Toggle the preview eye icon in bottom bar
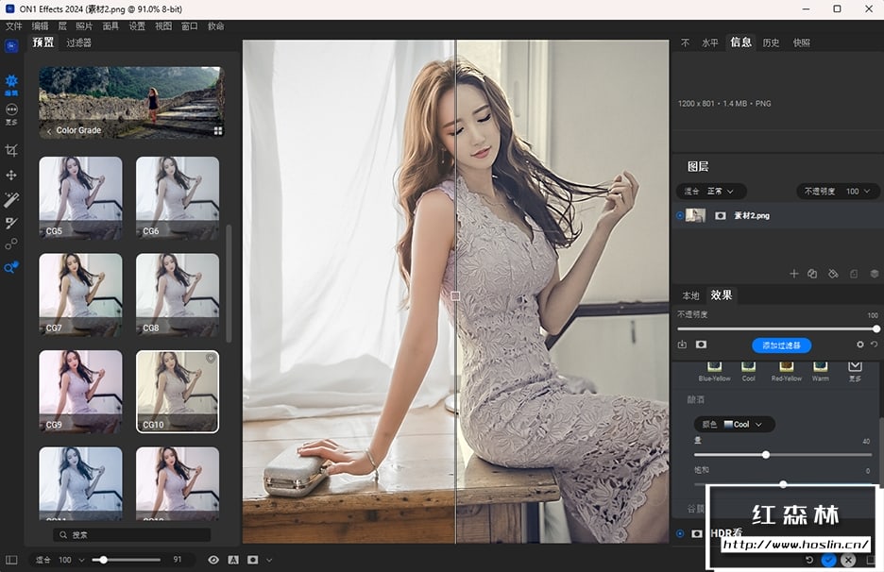Image resolution: width=884 pixels, height=572 pixels. coord(213,560)
